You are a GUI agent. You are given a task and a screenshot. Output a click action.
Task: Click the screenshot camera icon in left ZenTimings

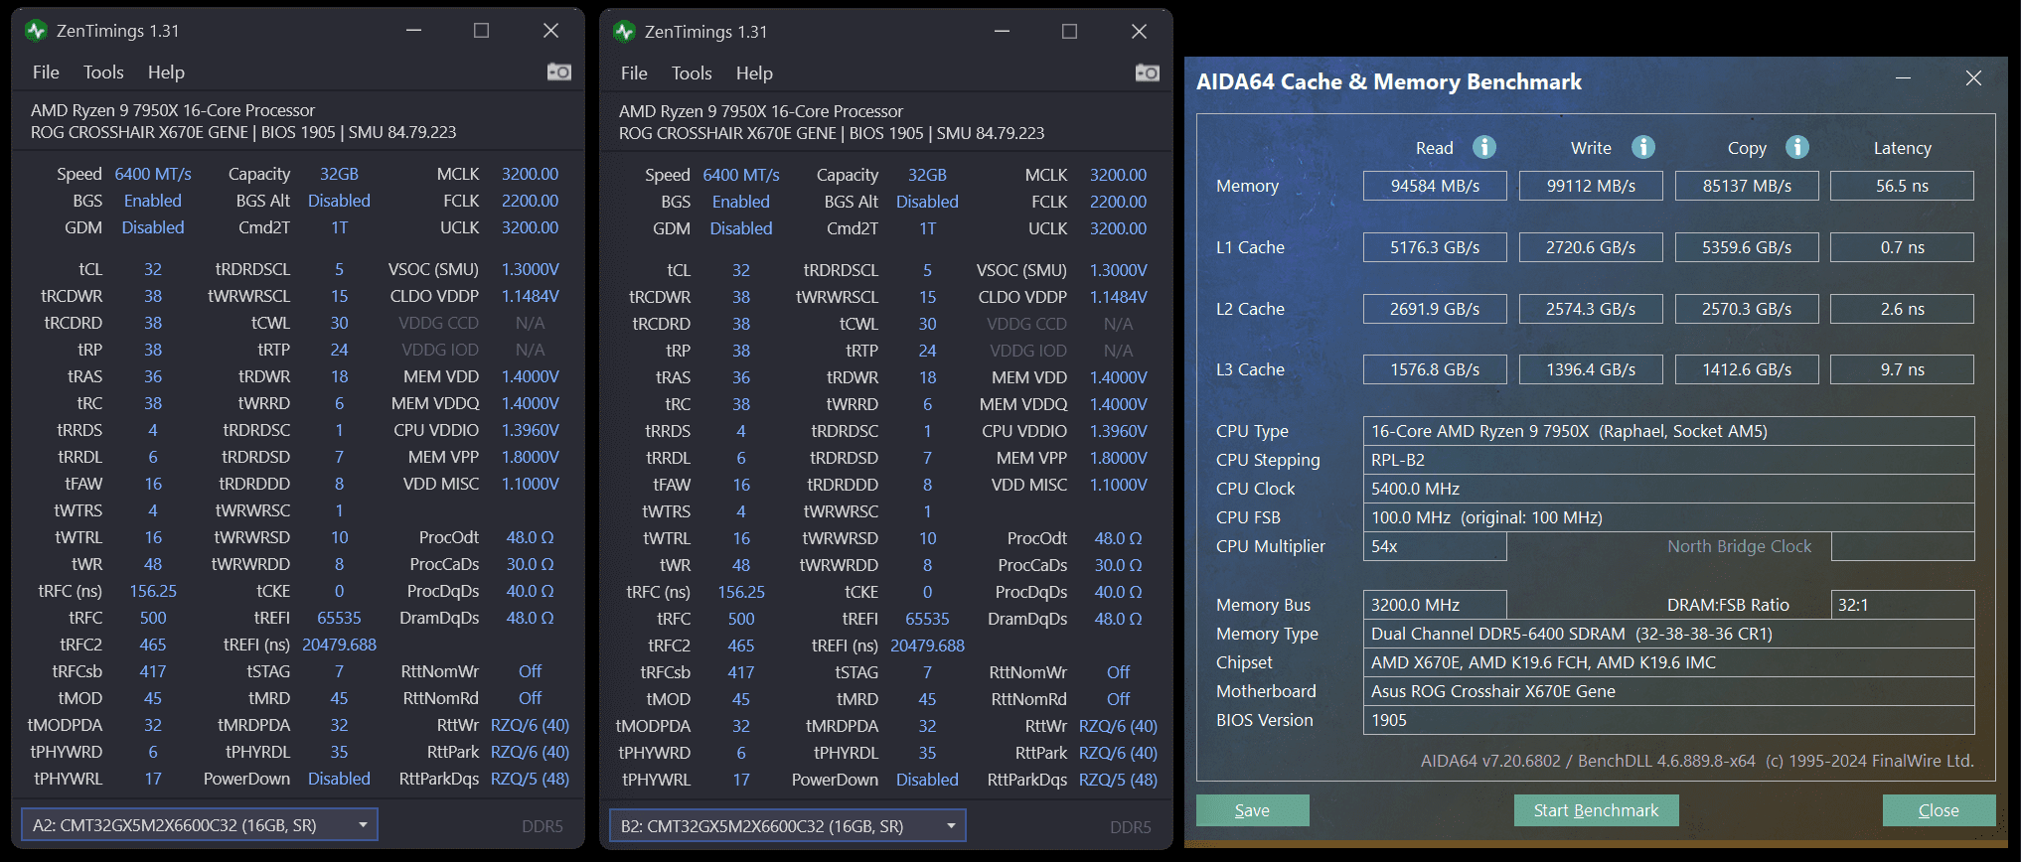pos(559,72)
